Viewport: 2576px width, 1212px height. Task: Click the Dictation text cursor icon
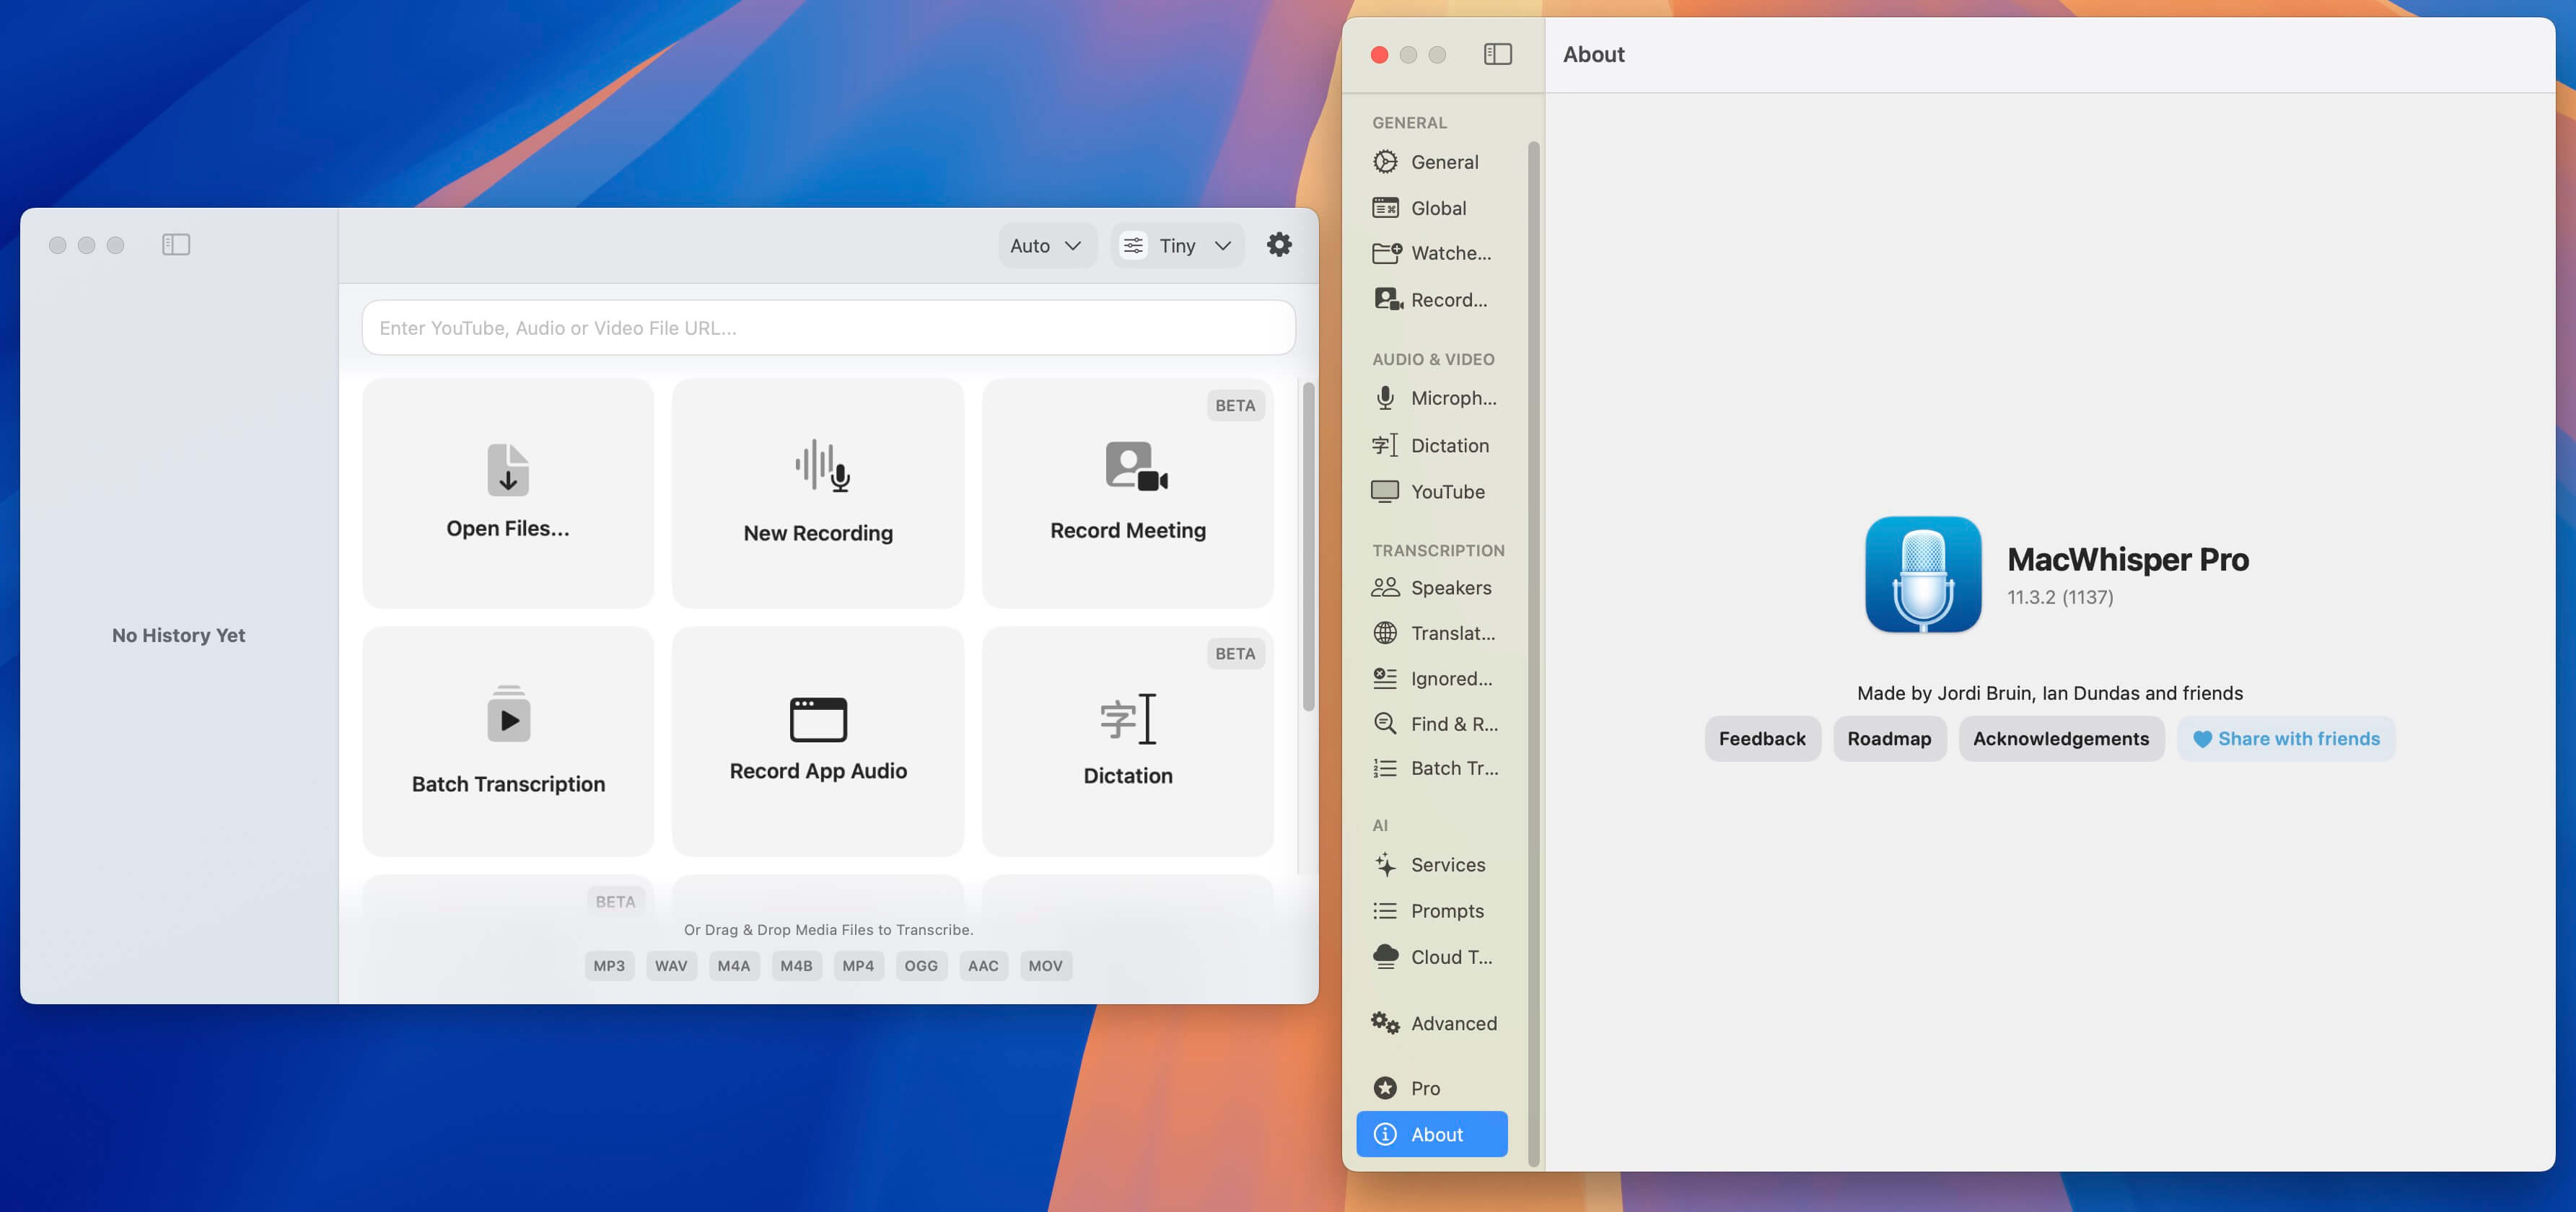point(1128,719)
